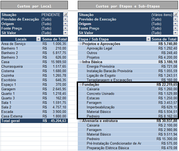
Task: Open Previsão de Execução filter in Etapas table
Action: point(176,19)
